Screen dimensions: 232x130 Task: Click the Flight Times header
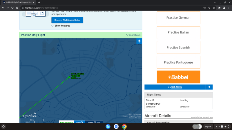pyautogui.click(x=179, y=95)
